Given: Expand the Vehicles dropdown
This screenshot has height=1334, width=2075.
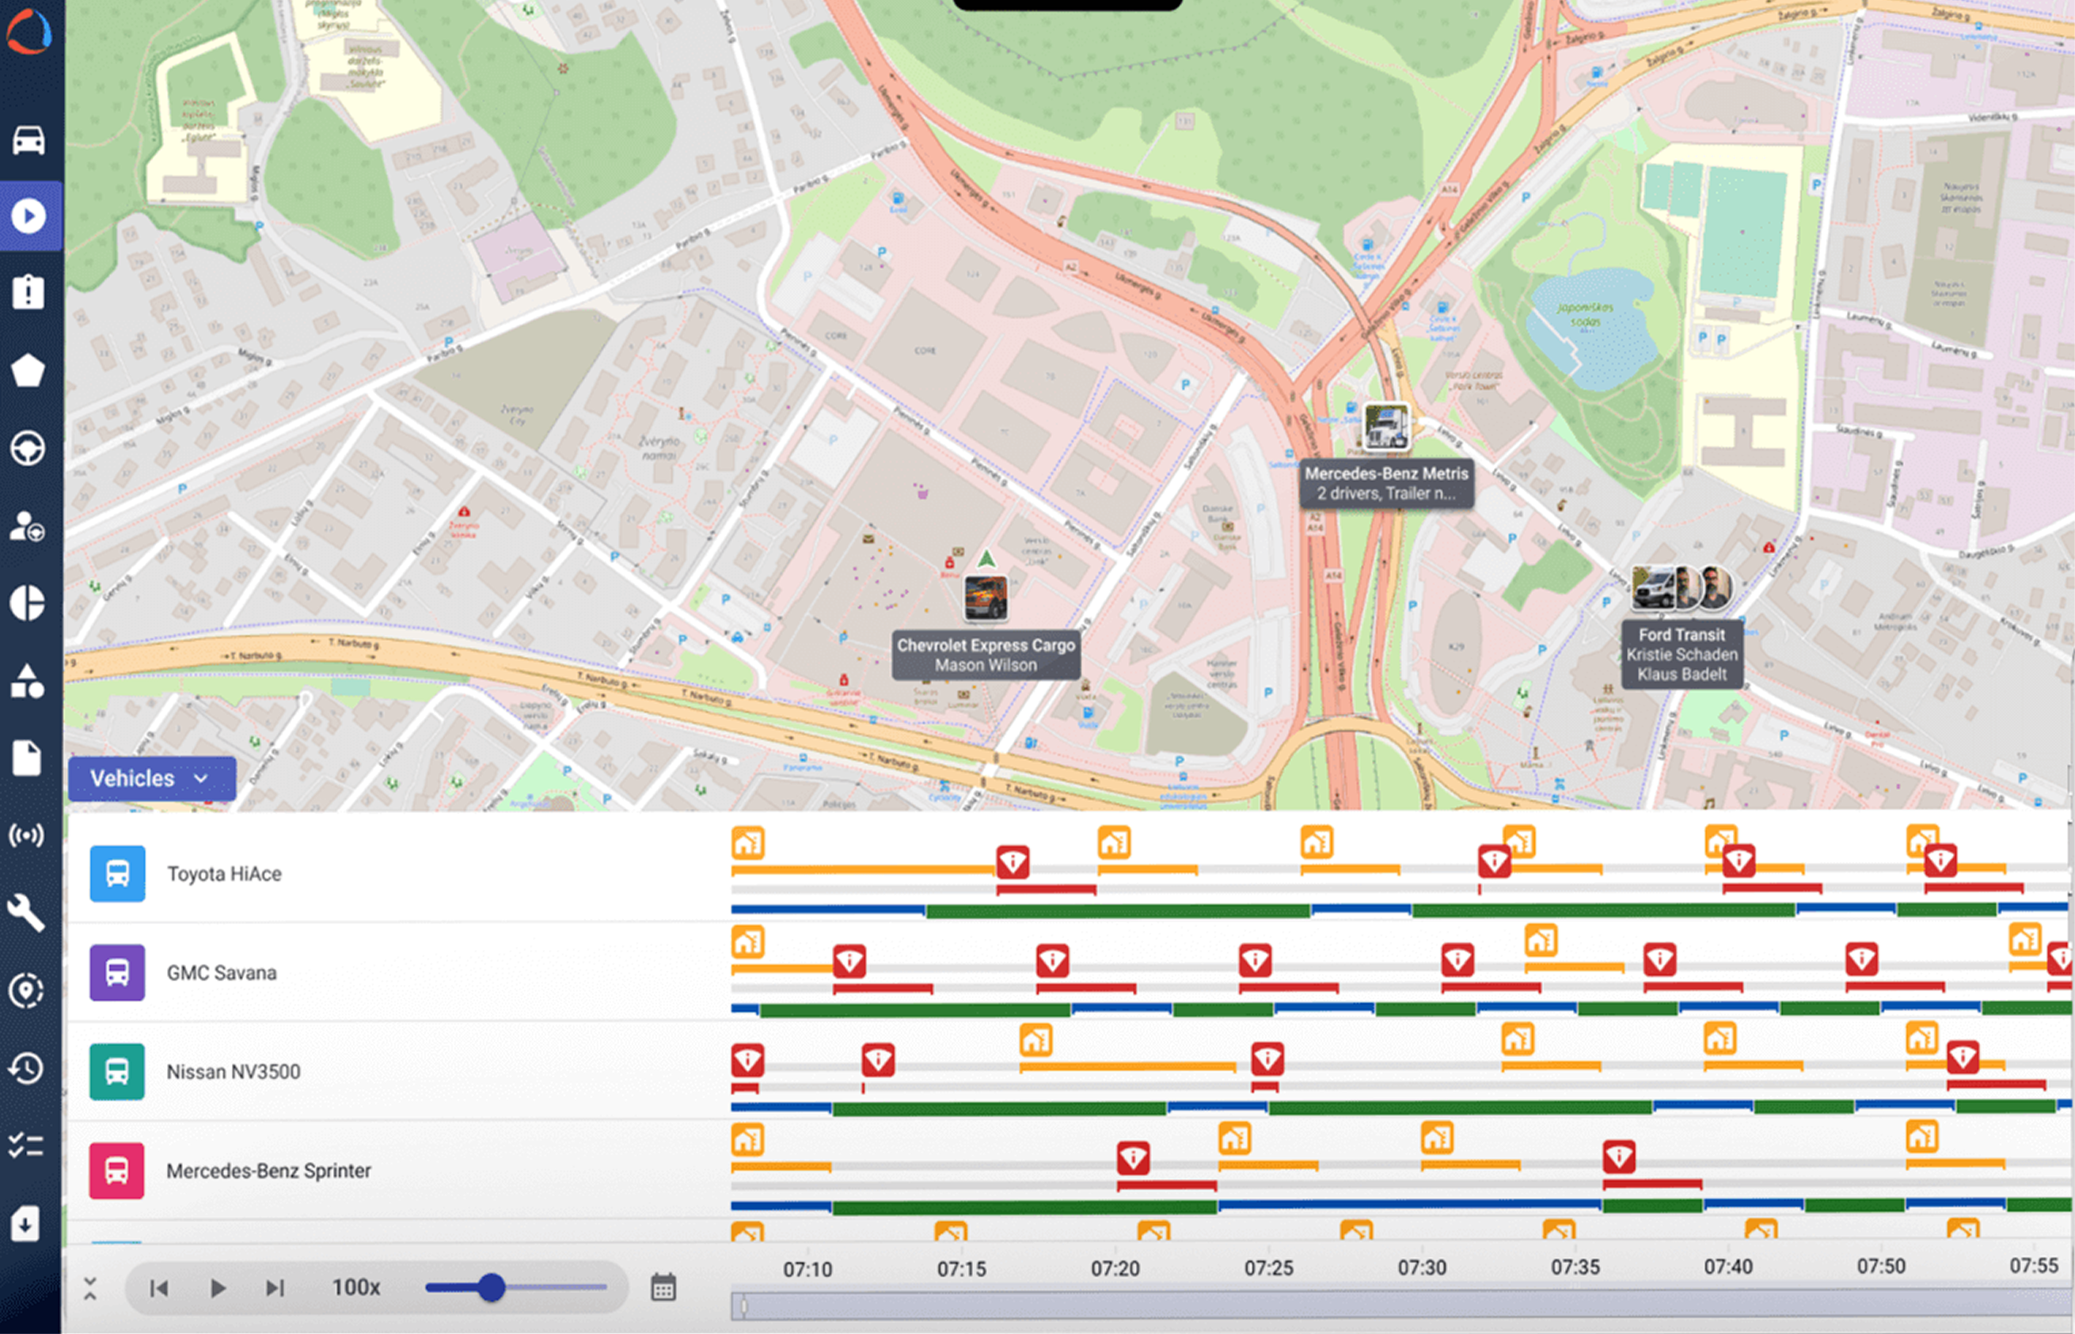Looking at the screenshot, I should click(x=151, y=778).
